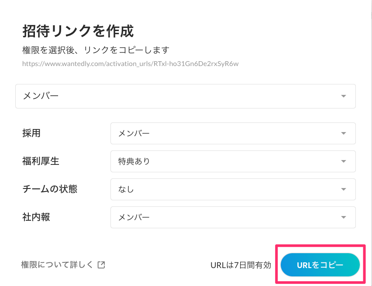Click the caret arrow on the top メンバー role selector
Viewport: 372px width, 286px height.
(x=344, y=96)
